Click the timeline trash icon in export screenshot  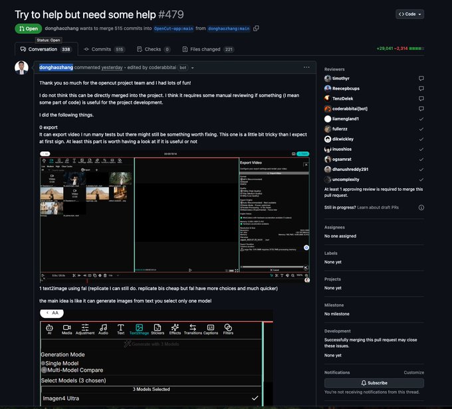(x=105, y=275)
